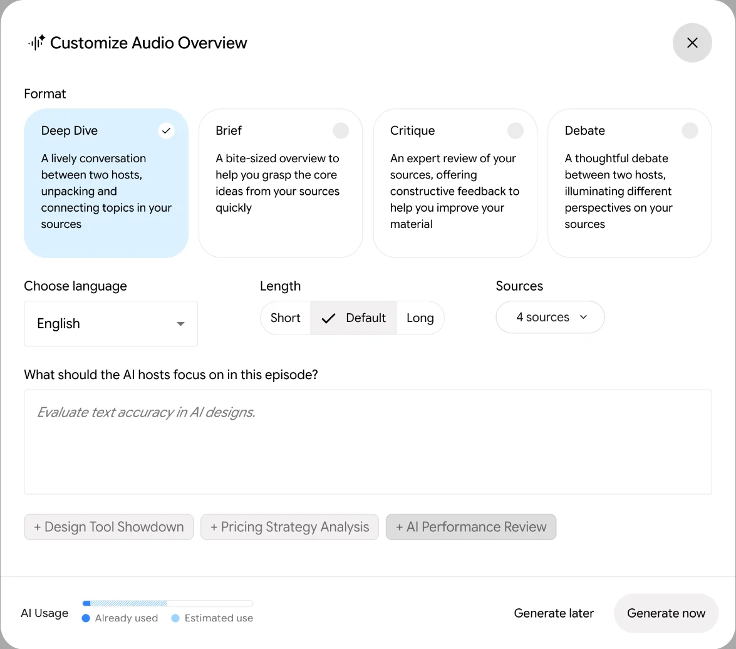The height and width of the screenshot is (649, 736).
Task: Click the language dropdown arrow
Action: pos(180,324)
